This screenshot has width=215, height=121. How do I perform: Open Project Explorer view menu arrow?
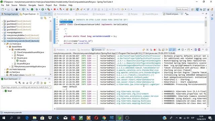coord(50,18)
